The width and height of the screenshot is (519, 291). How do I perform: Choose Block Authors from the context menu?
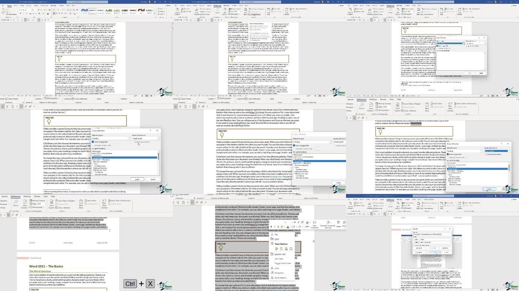tap(280, 278)
